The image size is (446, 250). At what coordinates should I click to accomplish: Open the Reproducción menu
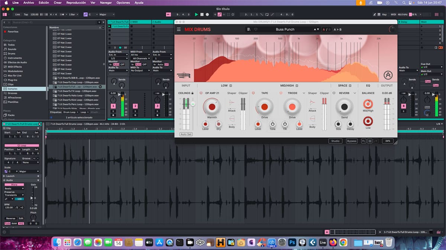pyautogui.click(x=76, y=3)
